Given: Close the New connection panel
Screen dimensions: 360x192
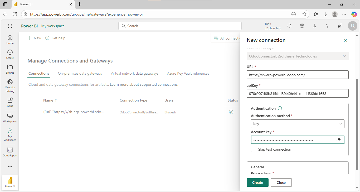Looking at the screenshot, I should pyautogui.click(x=346, y=40).
